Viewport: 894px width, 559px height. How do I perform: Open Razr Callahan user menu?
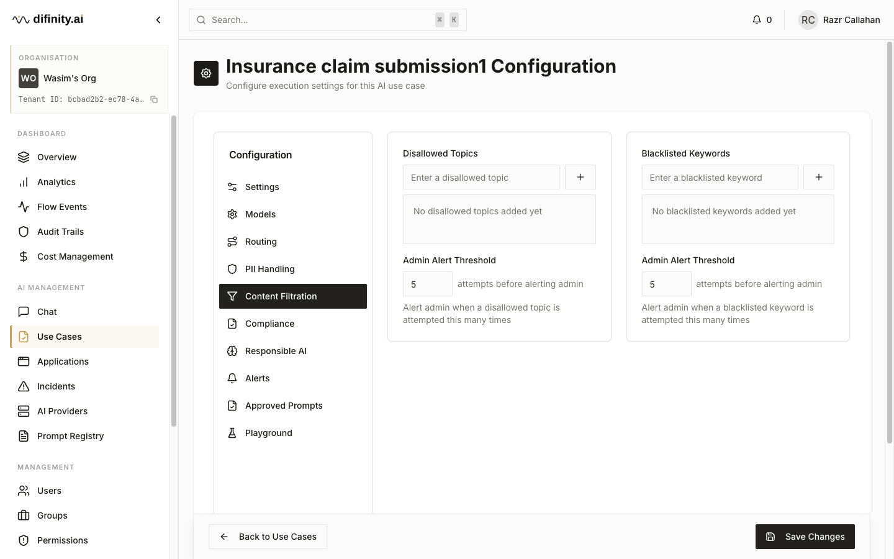coord(839,20)
